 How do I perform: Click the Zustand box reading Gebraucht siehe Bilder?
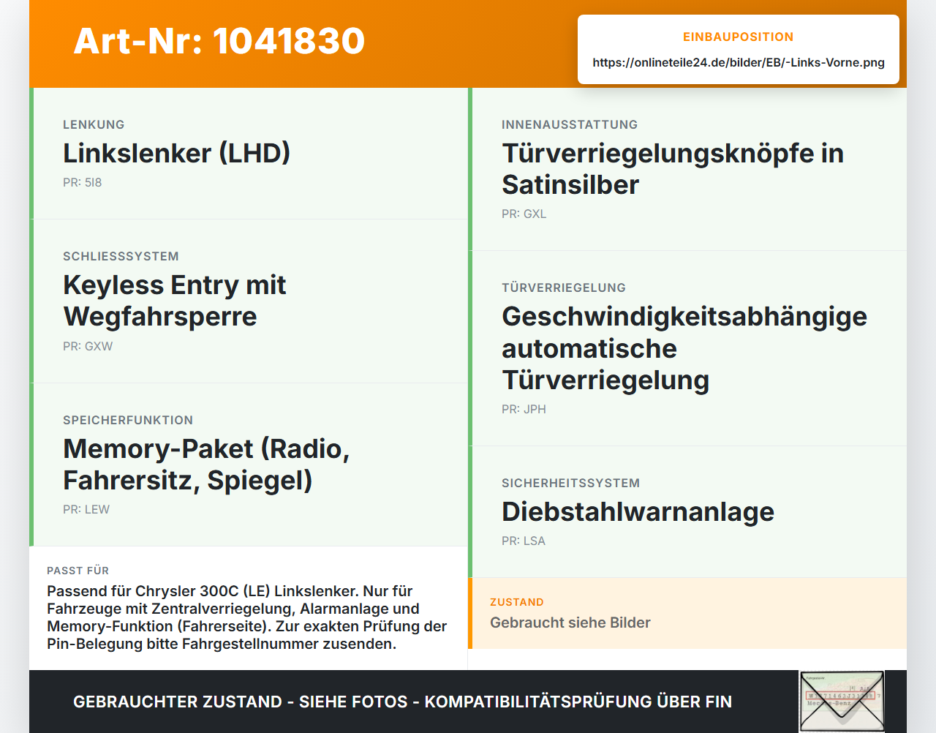(687, 613)
